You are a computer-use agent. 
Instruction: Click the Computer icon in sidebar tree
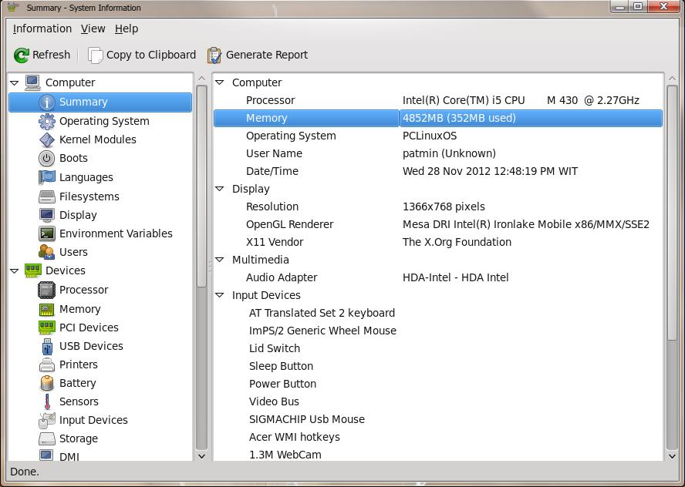(32, 83)
